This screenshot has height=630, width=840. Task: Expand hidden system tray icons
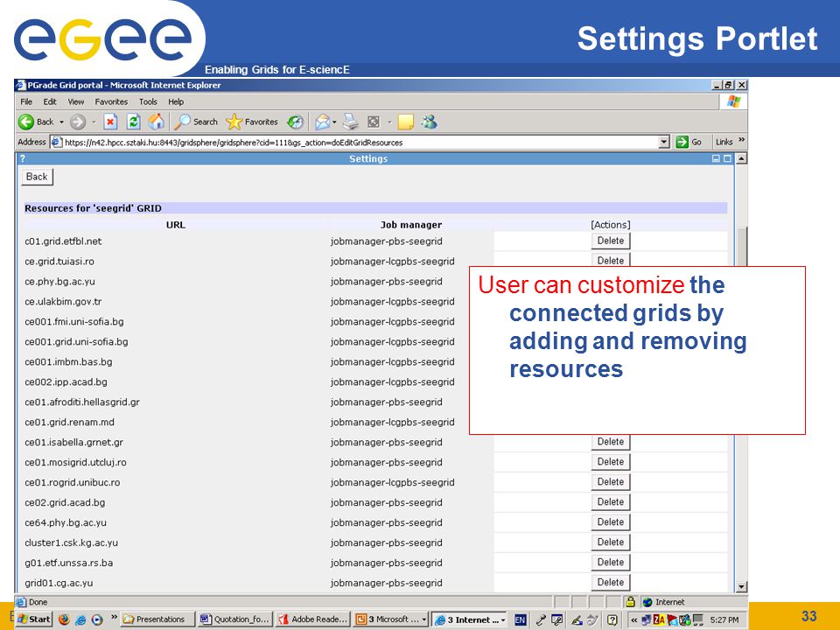click(x=633, y=619)
